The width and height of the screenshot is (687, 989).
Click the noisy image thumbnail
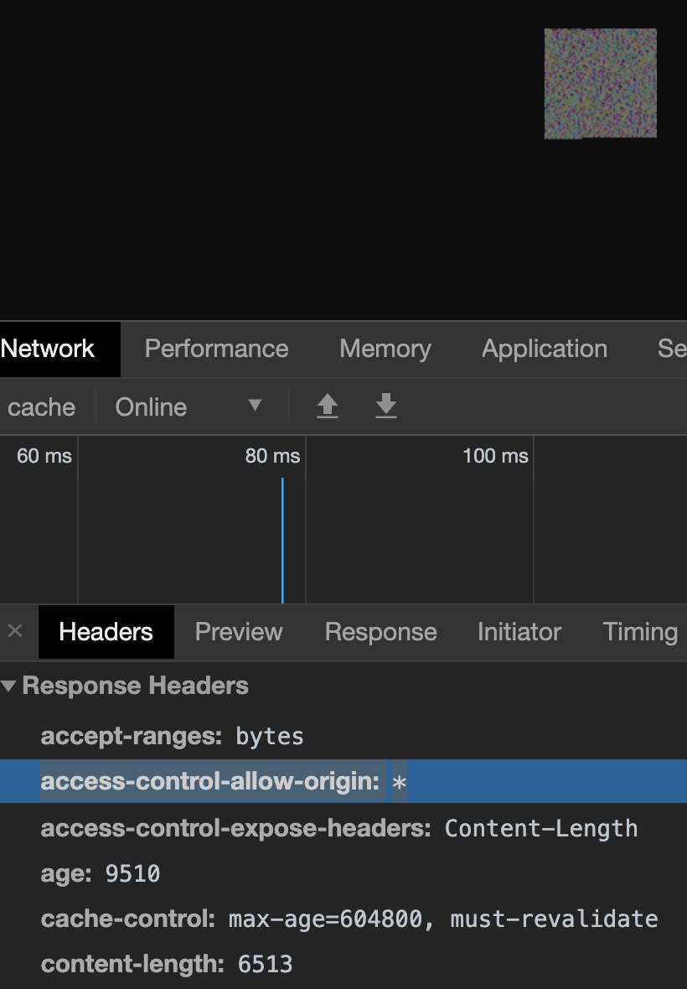(600, 84)
